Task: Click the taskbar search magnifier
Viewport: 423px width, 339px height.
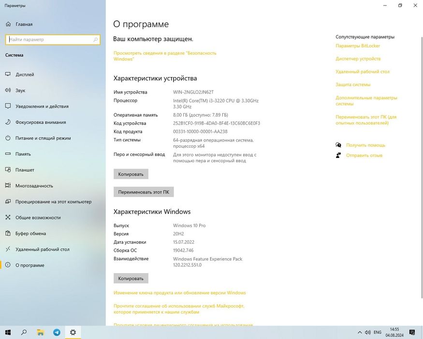Action: 24,332
